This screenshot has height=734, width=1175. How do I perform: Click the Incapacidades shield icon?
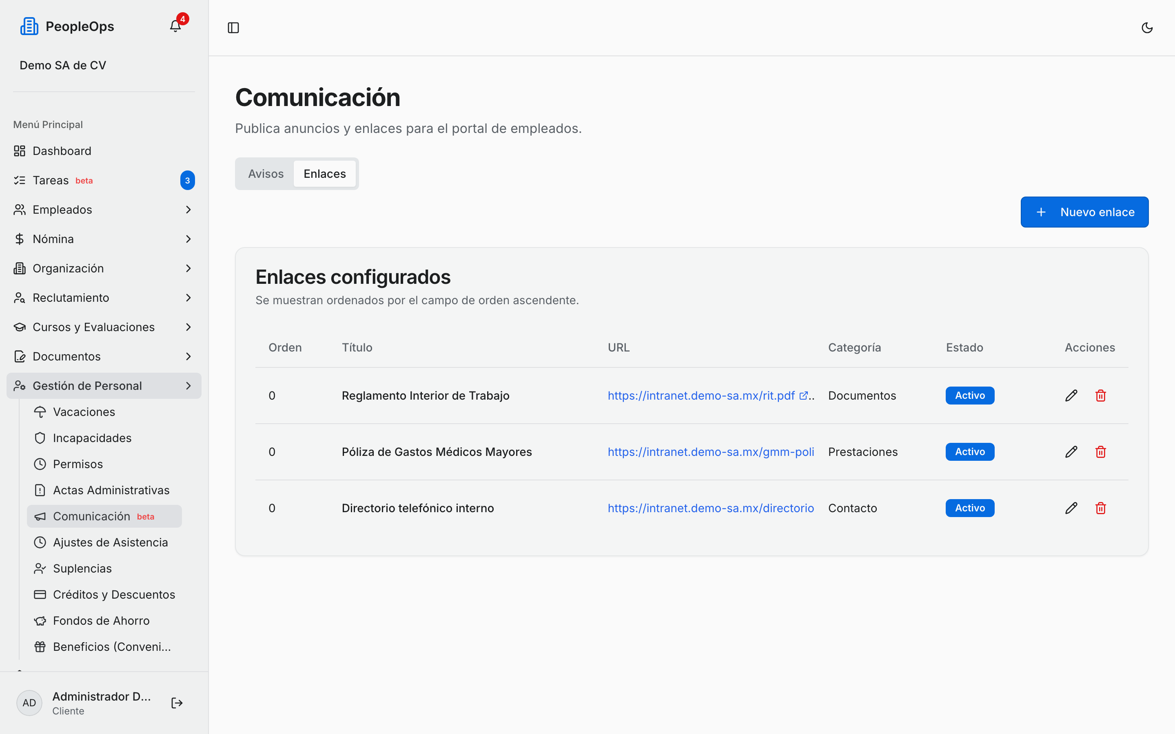[x=40, y=438]
